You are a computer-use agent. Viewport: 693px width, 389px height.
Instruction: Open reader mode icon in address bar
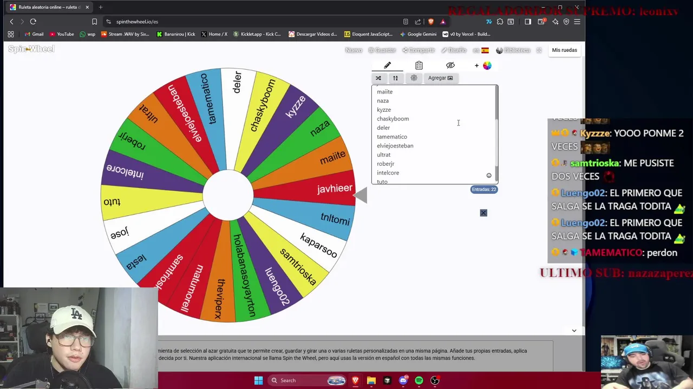click(x=406, y=22)
